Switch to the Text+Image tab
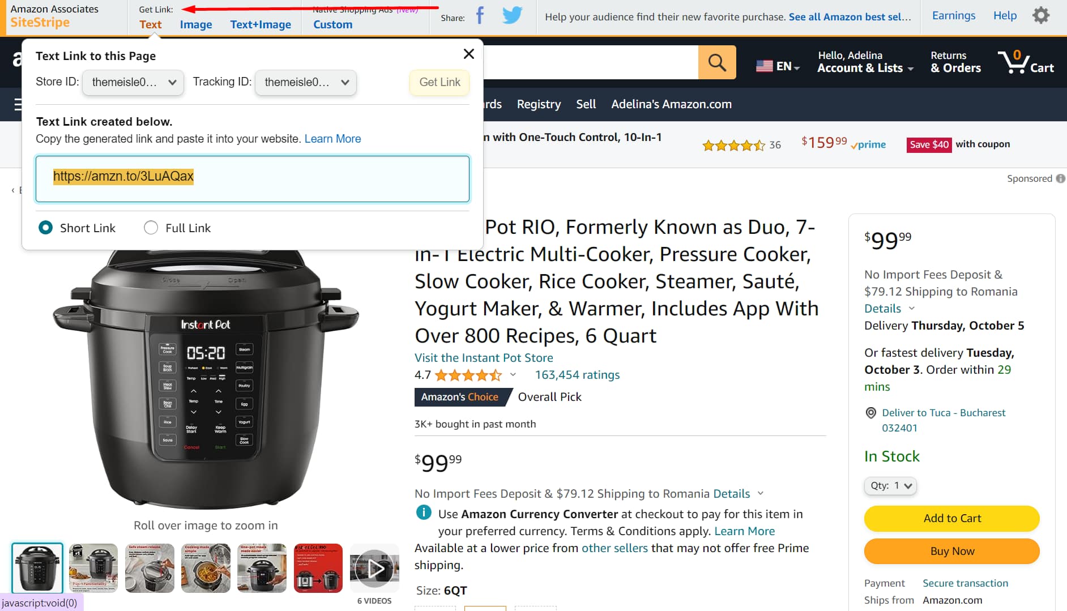The height and width of the screenshot is (611, 1067). [261, 24]
